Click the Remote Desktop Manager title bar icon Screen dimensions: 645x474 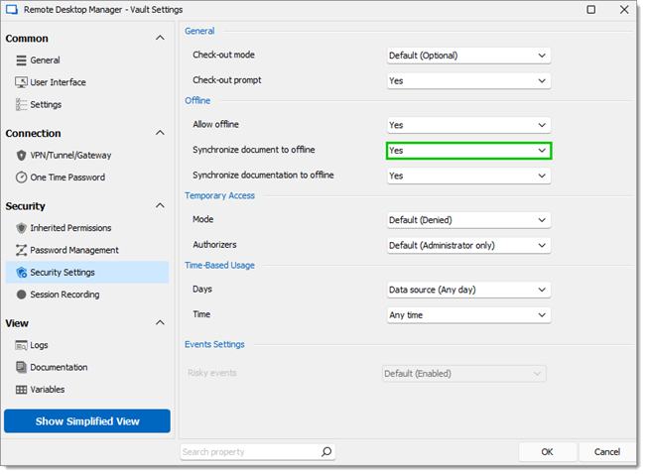click(12, 10)
